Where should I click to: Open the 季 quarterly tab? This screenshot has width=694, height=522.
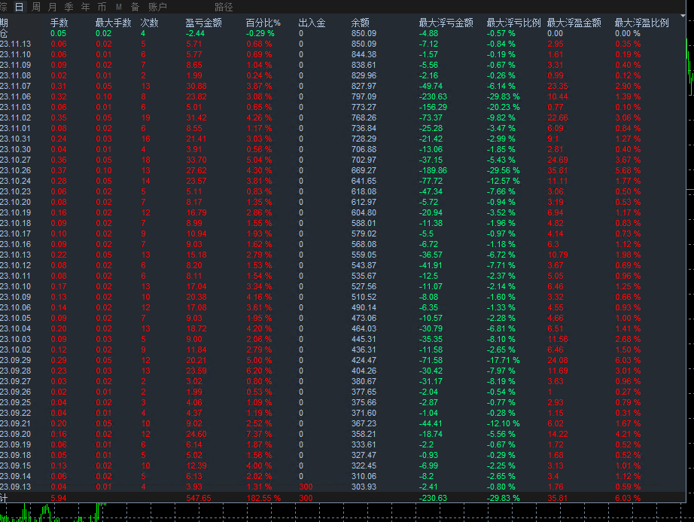coord(68,7)
